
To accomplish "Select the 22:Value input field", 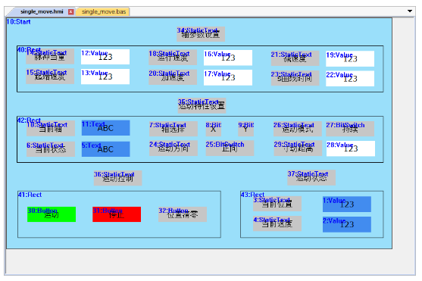I will (x=350, y=78).
